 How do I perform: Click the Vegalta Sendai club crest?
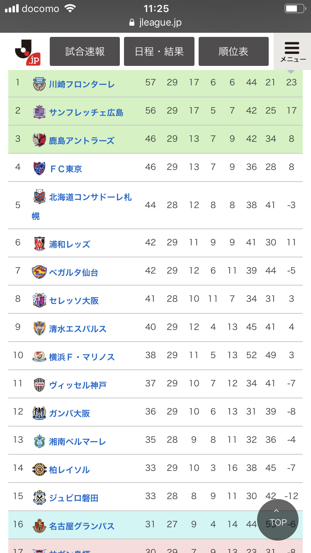coord(39,272)
